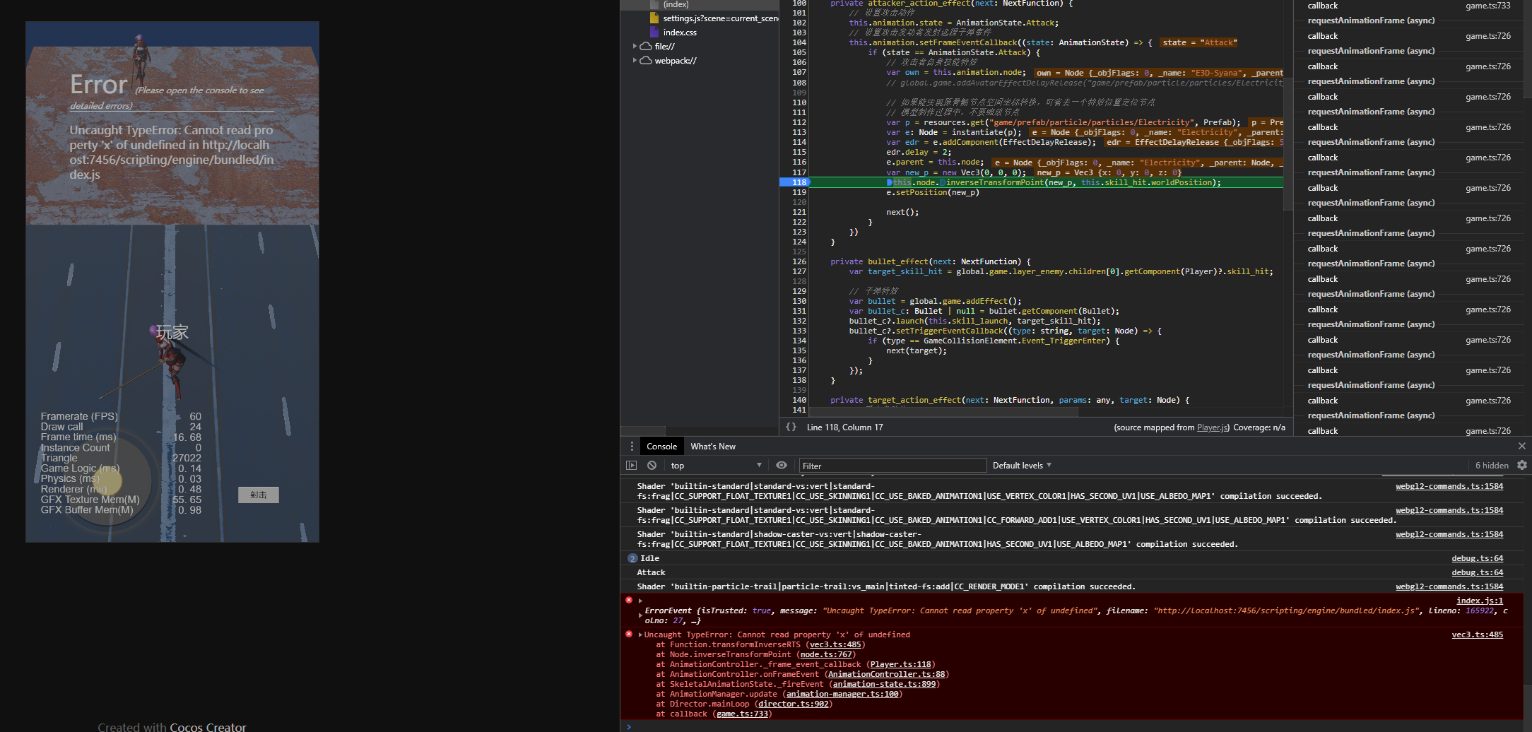Click the 'Draw call' stats label
The height and width of the screenshot is (732, 1532).
point(61,427)
